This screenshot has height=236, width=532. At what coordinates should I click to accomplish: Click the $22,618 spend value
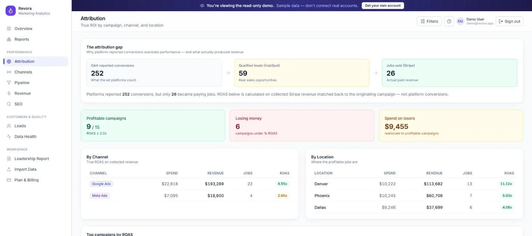(170, 184)
